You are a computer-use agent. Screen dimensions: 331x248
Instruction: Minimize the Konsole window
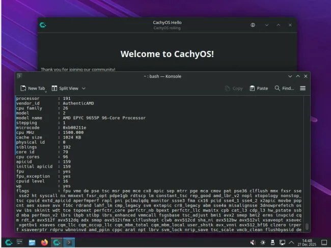tap(290, 76)
